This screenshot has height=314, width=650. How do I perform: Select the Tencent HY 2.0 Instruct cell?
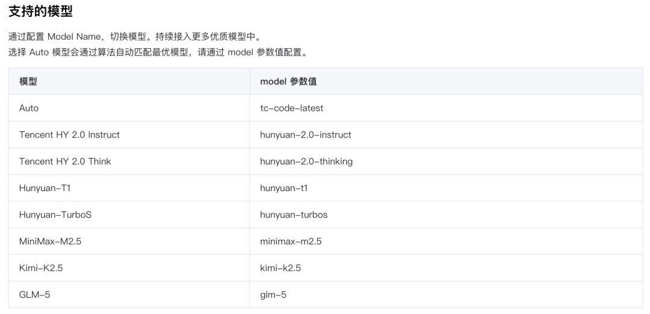pos(69,135)
